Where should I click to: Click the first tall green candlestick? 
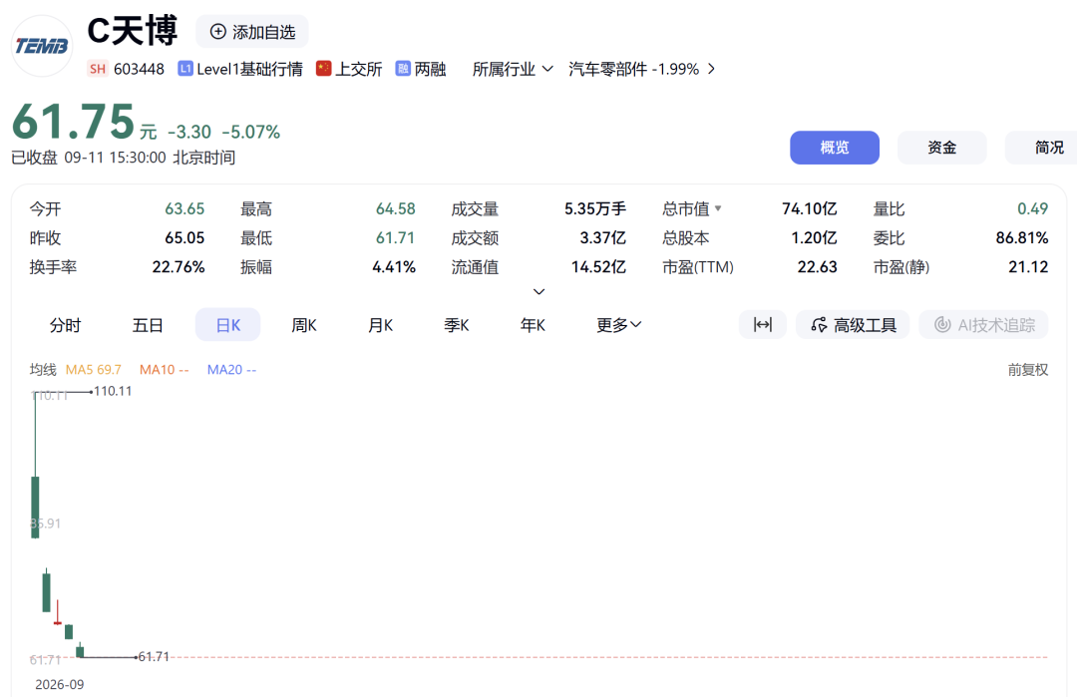coord(35,507)
